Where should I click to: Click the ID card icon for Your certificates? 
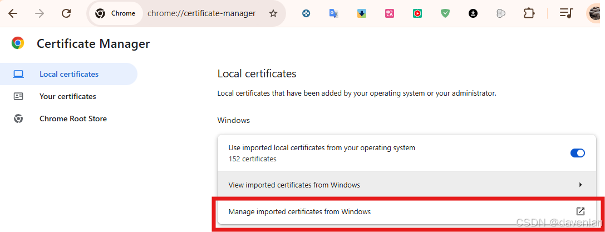pos(18,96)
